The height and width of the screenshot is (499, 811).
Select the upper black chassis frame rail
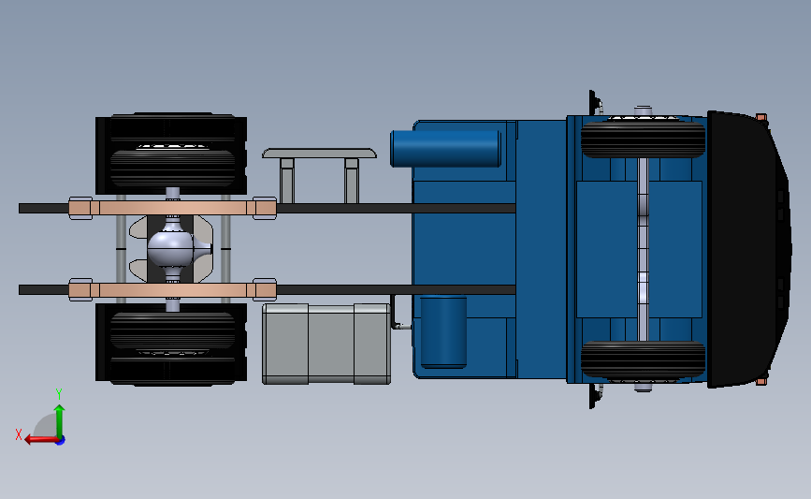point(396,208)
